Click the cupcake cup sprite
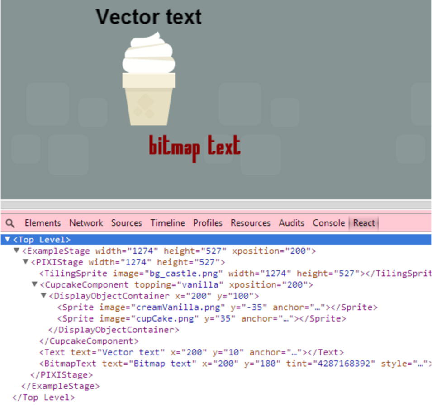Image resolution: width=432 pixels, height=407 pixels. click(148, 99)
